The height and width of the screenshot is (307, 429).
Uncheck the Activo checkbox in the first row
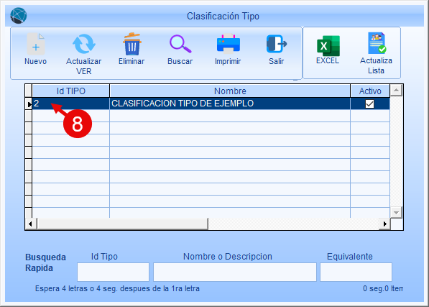click(369, 104)
